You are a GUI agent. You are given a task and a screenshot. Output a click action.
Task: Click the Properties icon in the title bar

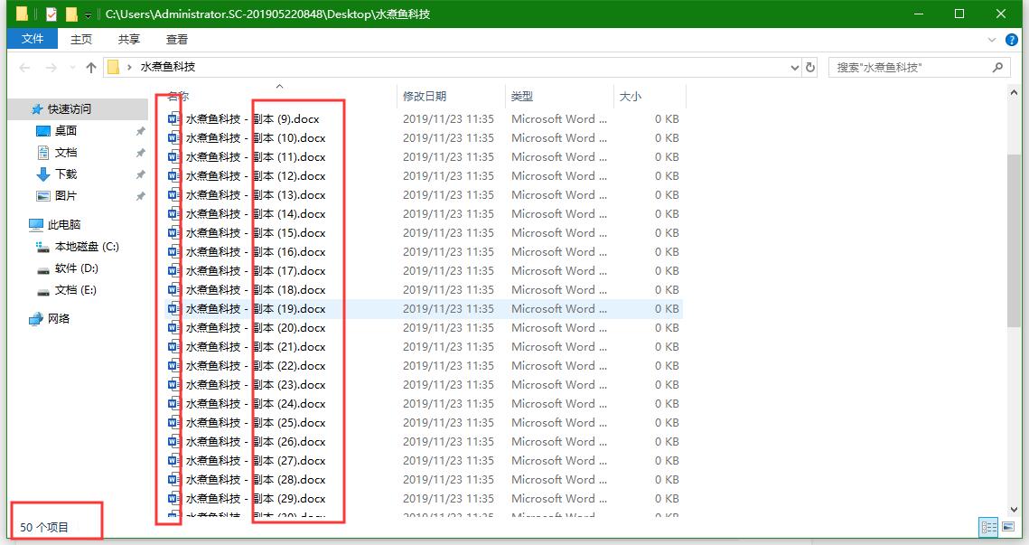tap(51, 14)
